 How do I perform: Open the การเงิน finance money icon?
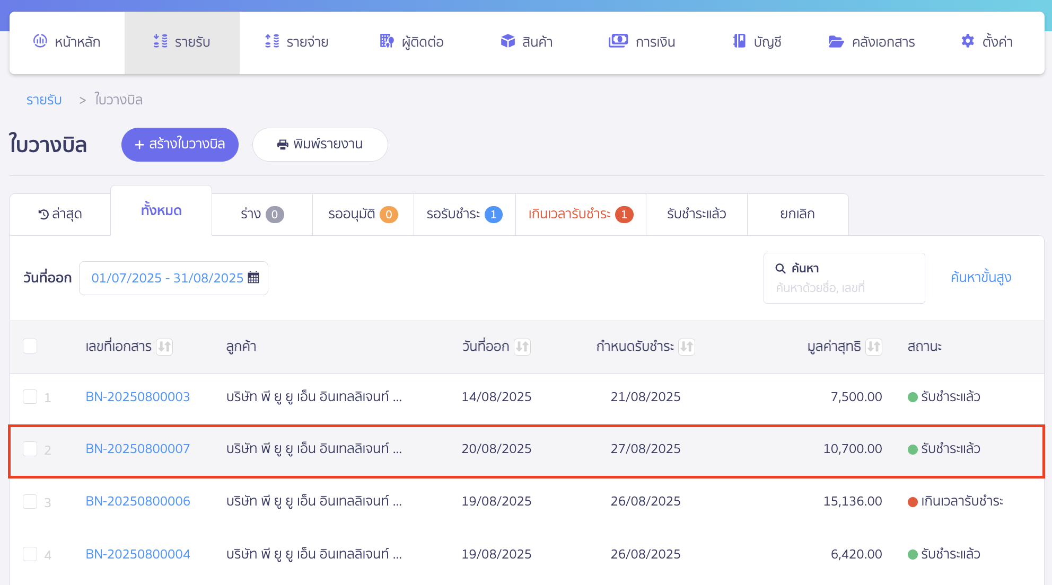coord(618,41)
